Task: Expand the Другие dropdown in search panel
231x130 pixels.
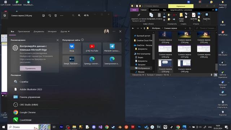Action: click(65, 31)
